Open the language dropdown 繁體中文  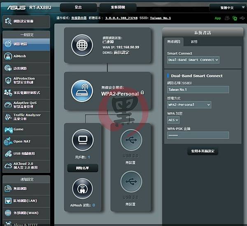(228, 7)
